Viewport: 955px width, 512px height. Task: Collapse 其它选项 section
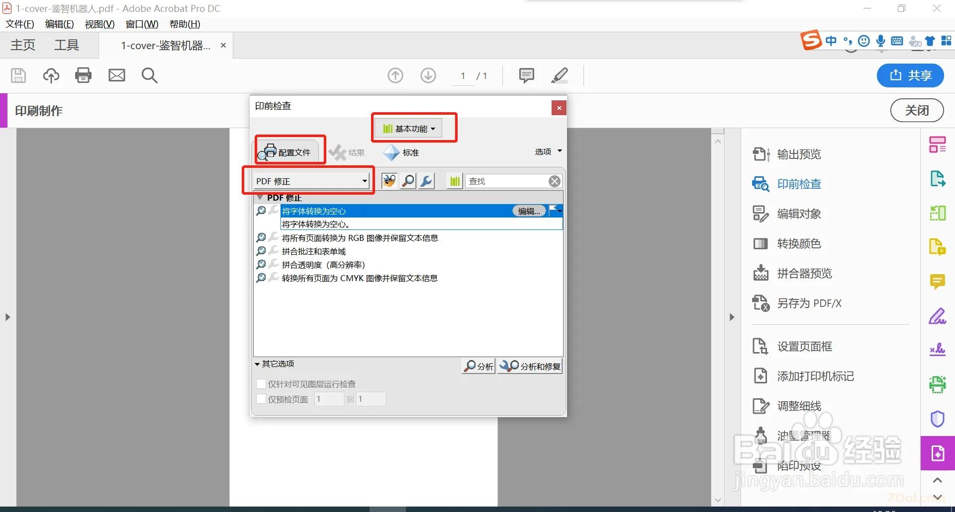(x=275, y=364)
